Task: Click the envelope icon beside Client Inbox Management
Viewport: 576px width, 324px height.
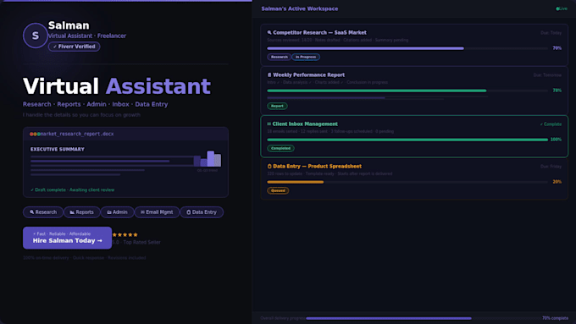Action: (269, 124)
